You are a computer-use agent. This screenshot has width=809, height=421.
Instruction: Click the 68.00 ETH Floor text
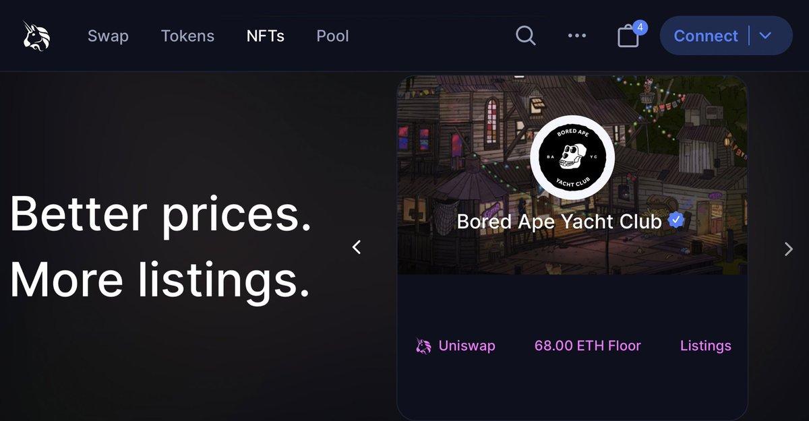[x=587, y=346]
